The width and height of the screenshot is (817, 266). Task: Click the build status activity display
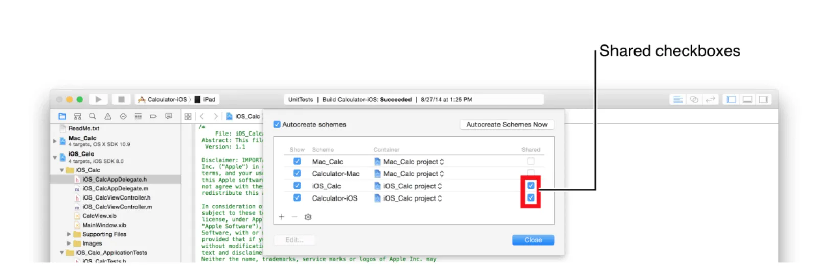point(414,99)
